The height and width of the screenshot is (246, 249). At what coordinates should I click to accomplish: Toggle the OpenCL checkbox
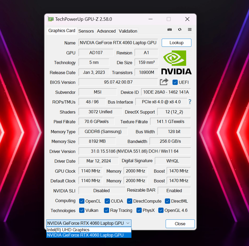(82, 201)
